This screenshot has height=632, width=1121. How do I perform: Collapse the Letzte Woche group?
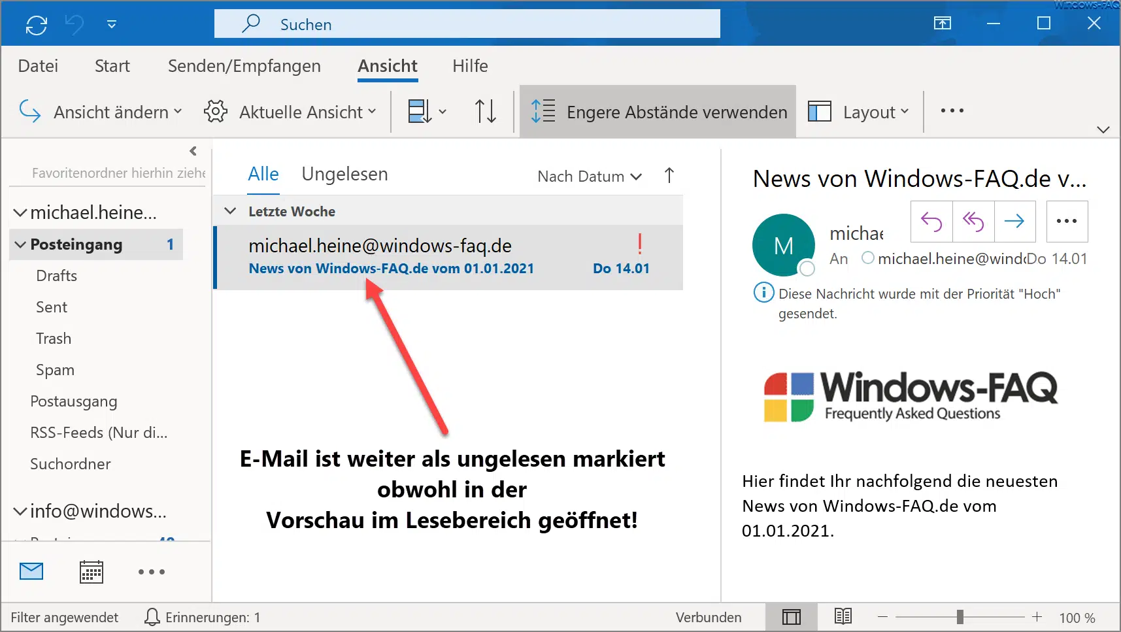pos(230,211)
